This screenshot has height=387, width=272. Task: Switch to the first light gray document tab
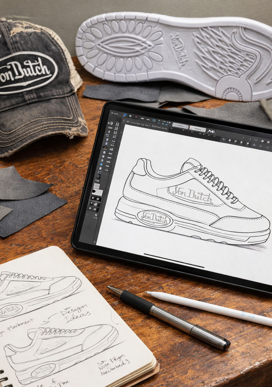click(180, 126)
